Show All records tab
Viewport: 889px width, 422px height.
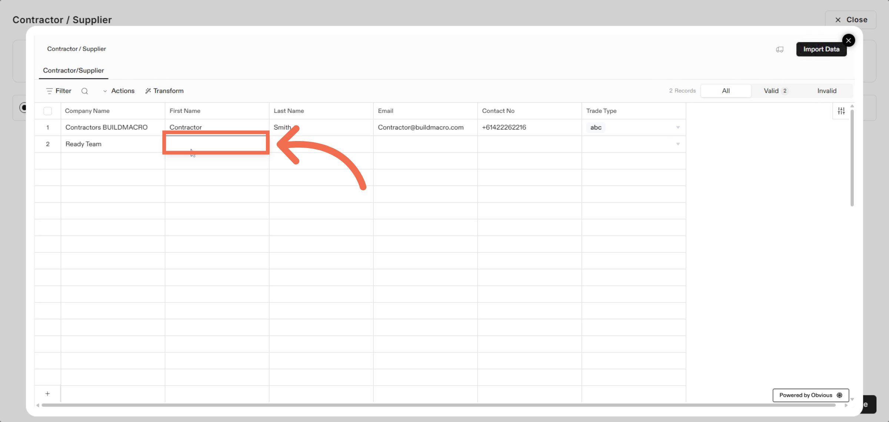tap(726, 91)
